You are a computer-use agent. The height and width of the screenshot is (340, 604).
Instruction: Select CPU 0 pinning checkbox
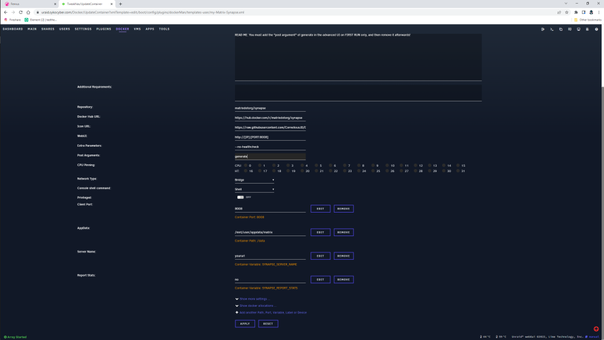click(x=246, y=165)
